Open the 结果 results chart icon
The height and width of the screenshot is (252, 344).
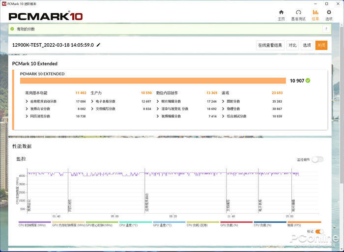pyautogui.click(x=315, y=12)
